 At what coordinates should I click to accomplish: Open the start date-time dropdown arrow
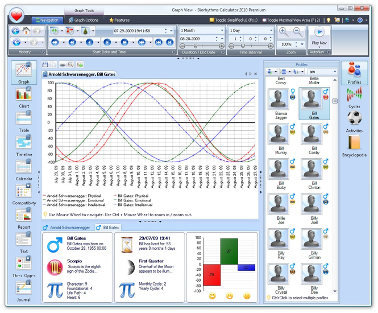(172, 31)
